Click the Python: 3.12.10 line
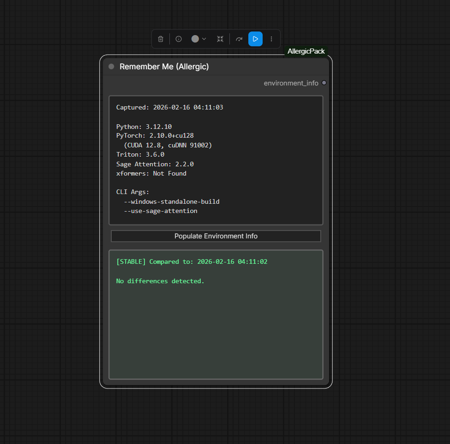The width and height of the screenshot is (450, 444). (144, 127)
